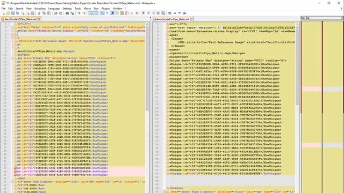
Task: Click the Paste clipboard icon
Action: click(x=49, y=13)
